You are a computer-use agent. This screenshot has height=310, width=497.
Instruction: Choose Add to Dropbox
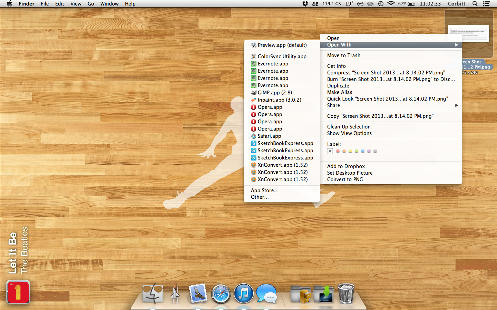pyautogui.click(x=391, y=166)
